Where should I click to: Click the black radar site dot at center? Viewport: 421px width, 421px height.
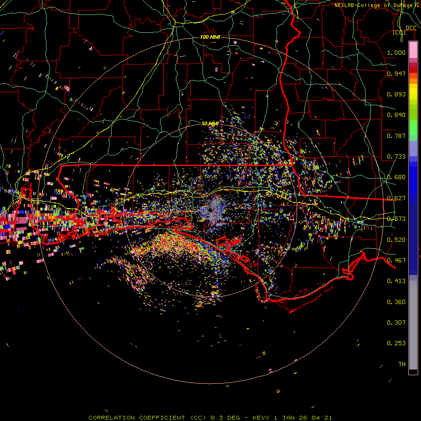click(x=210, y=210)
